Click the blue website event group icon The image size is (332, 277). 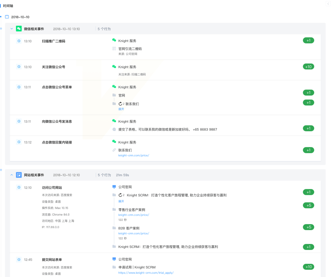pos(19,175)
